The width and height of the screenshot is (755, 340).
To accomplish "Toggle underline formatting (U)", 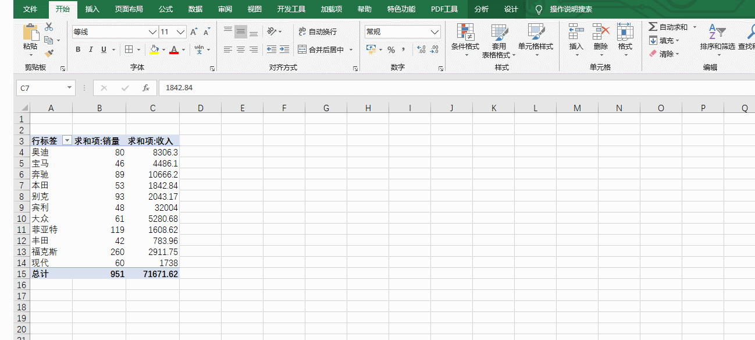I will pyautogui.click(x=104, y=50).
